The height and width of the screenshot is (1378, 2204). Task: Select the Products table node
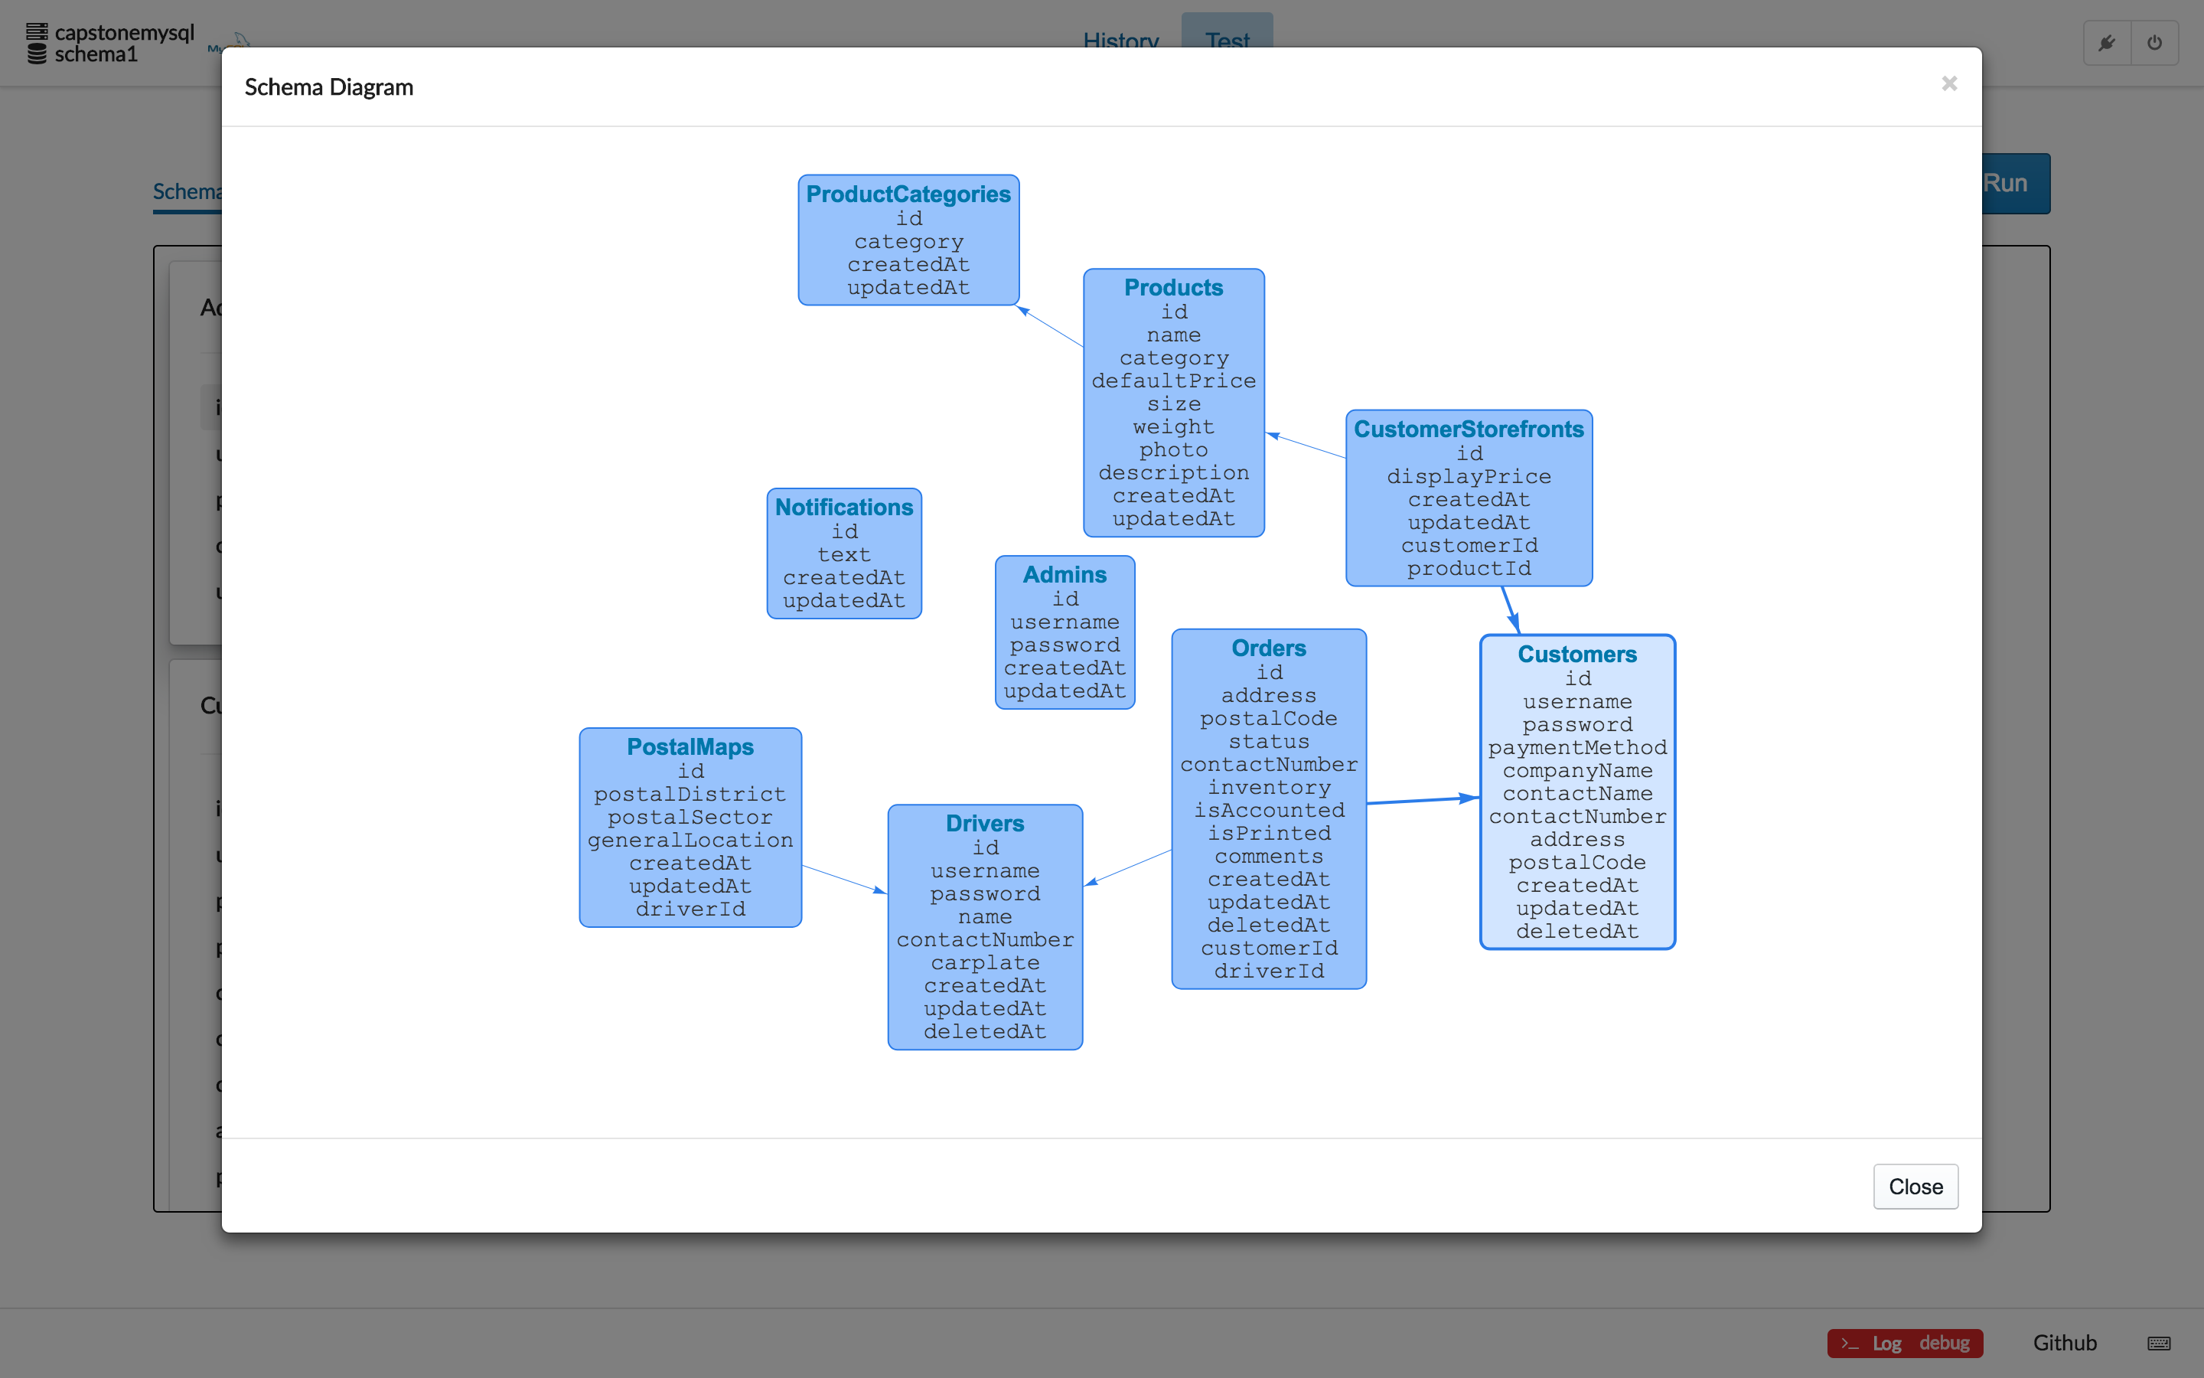1173,402
